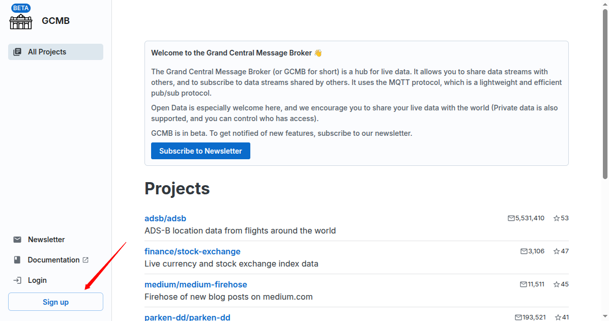
Task: Click the Live currency and stock description
Action: (x=231, y=264)
